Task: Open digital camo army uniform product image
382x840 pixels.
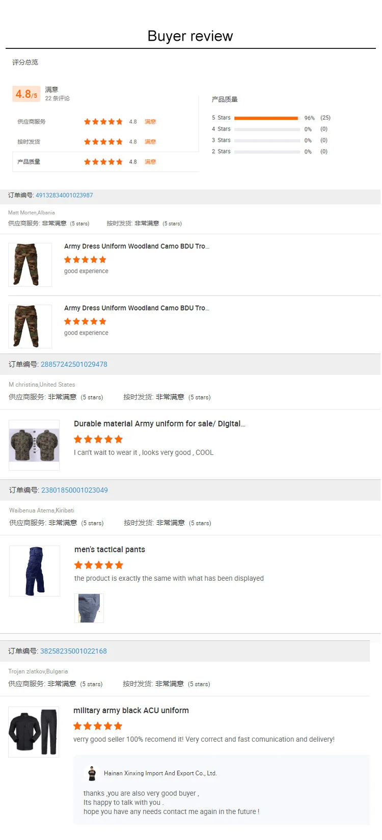Action: tap(34, 445)
